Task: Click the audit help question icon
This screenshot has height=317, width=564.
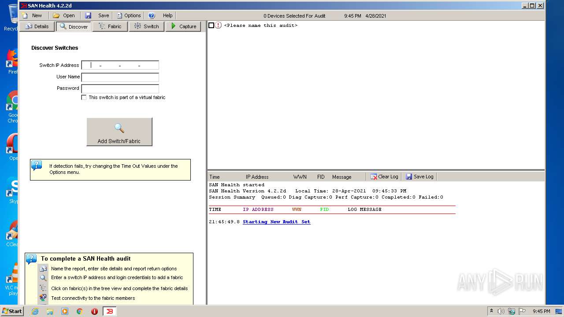Action: (31, 259)
